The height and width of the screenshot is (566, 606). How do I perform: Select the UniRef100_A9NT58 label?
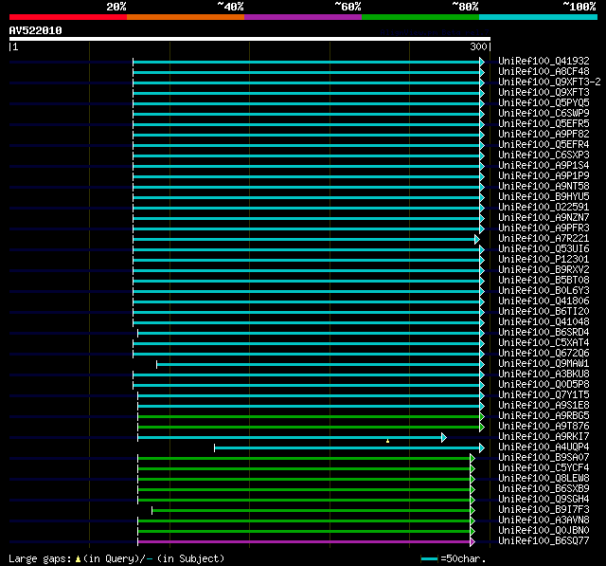544,187
